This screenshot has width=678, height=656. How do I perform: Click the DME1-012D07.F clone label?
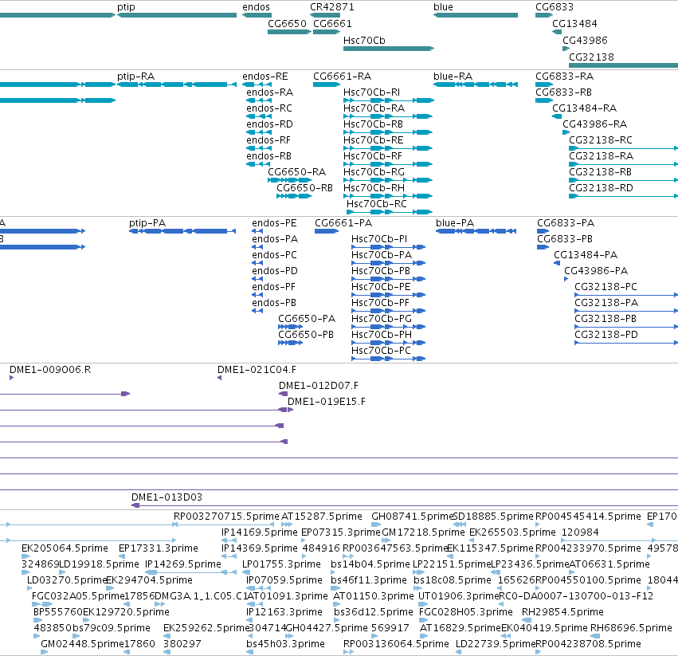point(318,386)
